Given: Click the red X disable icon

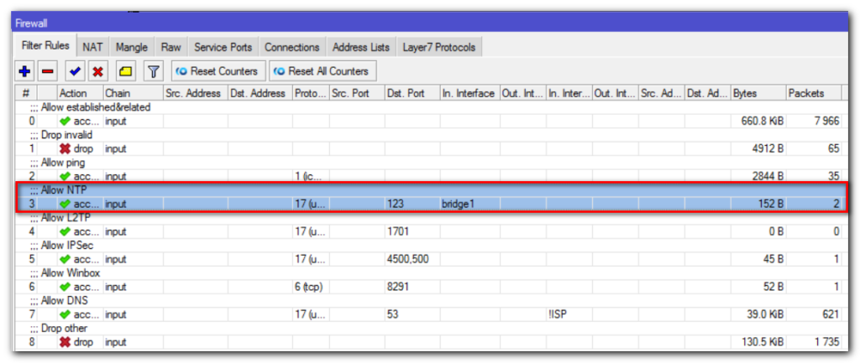Looking at the screenshot, I should [98, 72].
